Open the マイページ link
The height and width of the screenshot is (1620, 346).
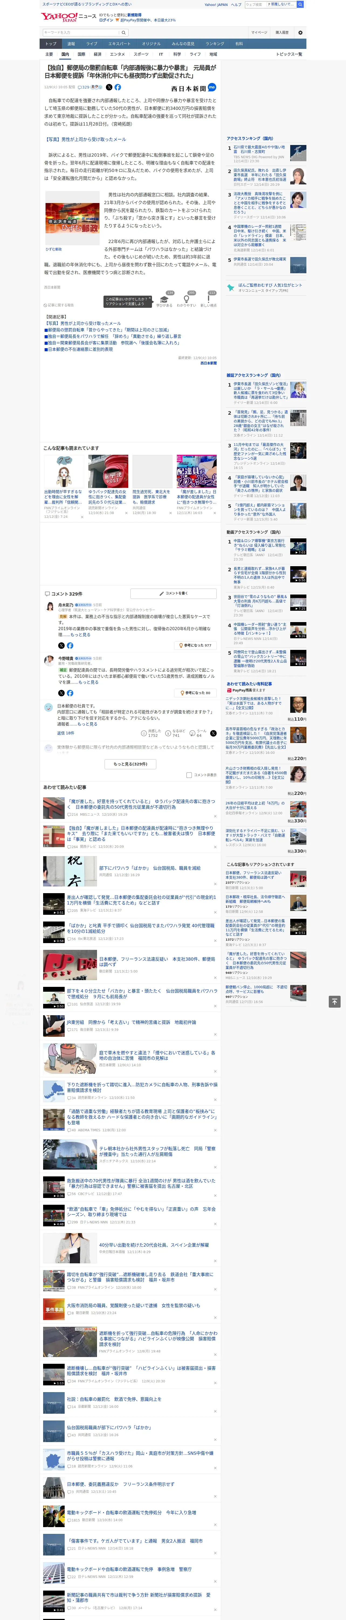(259, 32)
